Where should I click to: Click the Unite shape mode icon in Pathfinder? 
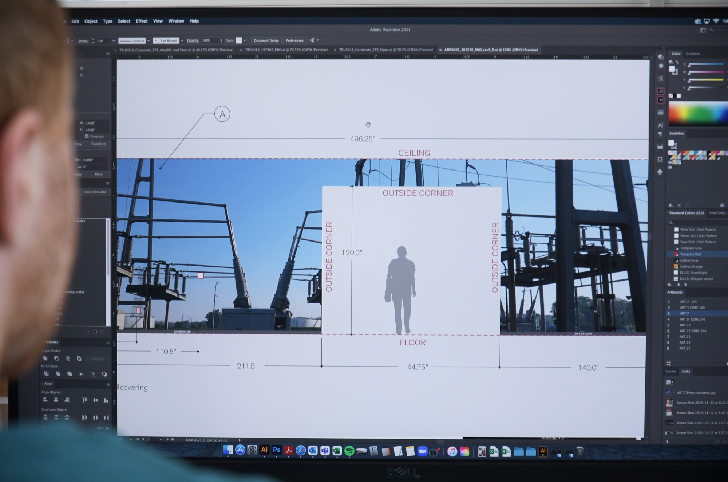45,358
